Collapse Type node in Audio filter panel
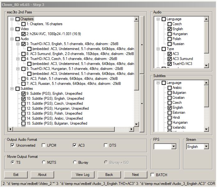 pyautogui.click(x=158, y=49)
